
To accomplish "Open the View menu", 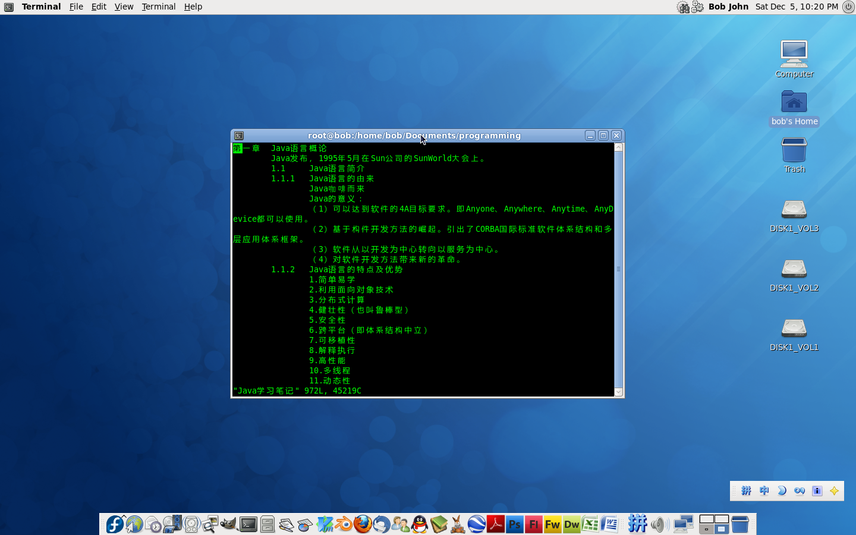I will [x=124, y=7].
